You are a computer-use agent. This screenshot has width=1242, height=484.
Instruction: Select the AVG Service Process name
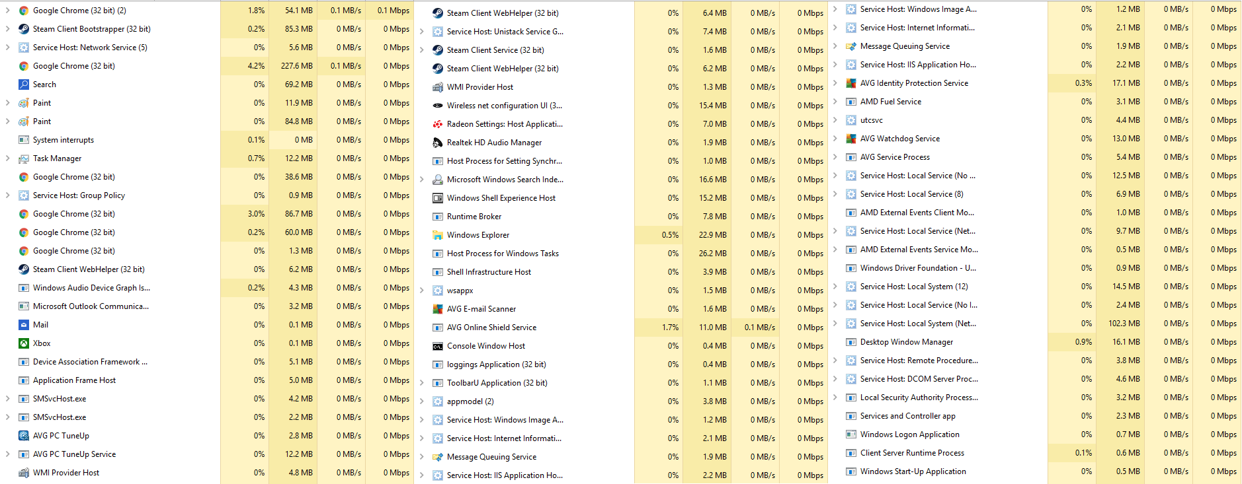click(895, 157)
